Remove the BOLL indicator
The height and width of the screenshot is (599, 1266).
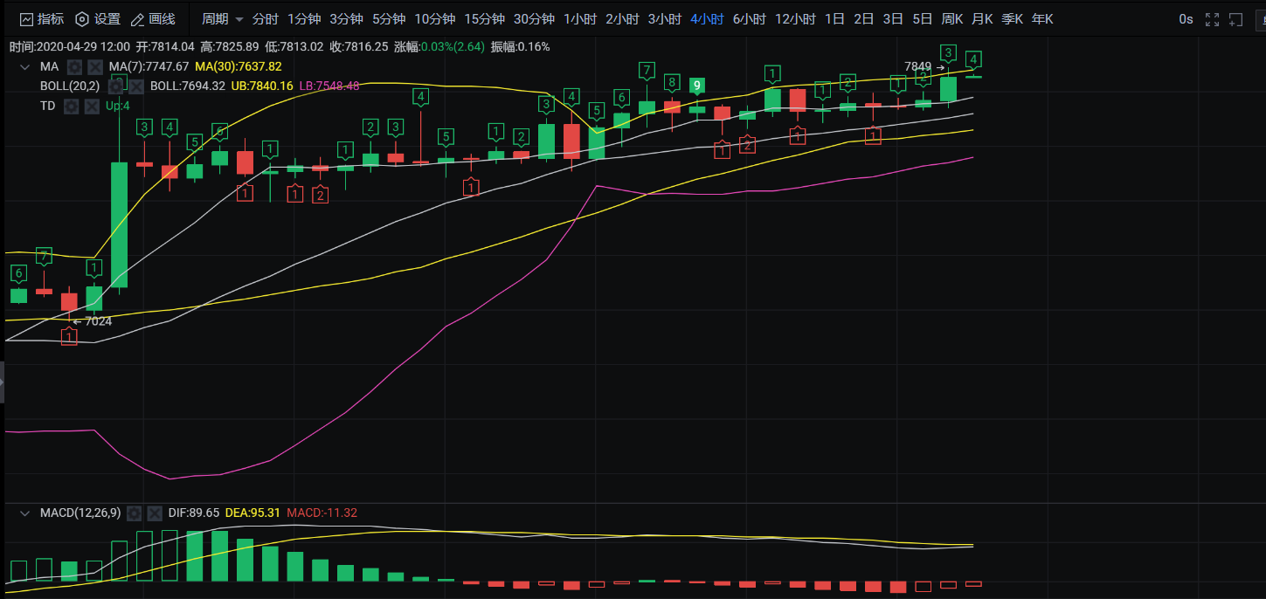click(136, 86)
